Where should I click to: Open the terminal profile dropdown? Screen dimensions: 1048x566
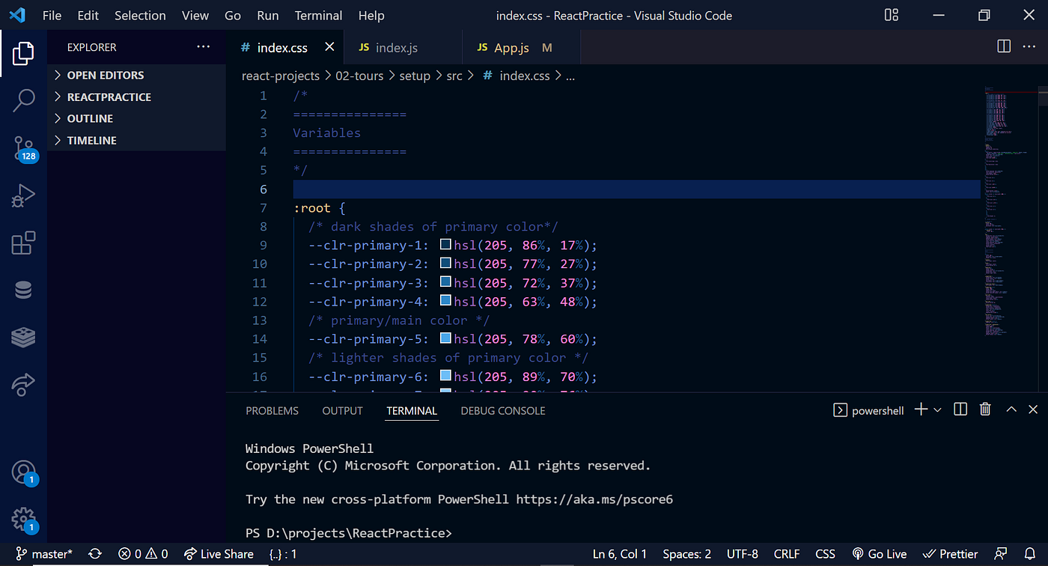tap(936, 410)
